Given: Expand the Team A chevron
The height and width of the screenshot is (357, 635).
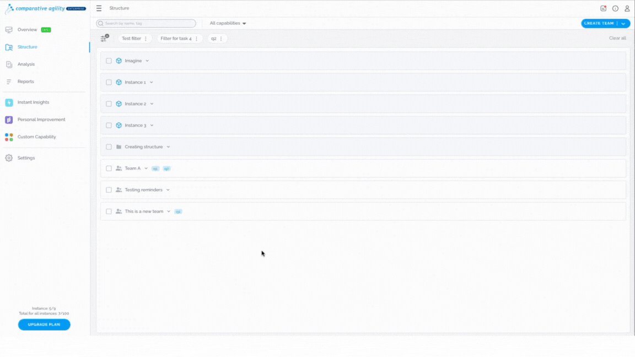Looking at the screenshot, I should (x=146, y=168).
